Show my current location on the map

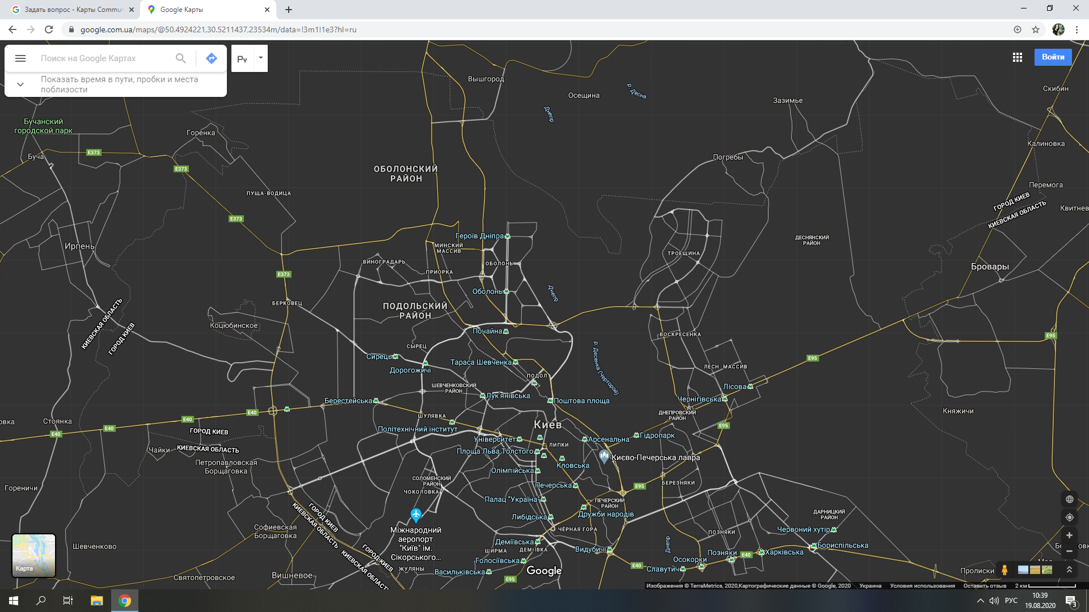(1069, 517)
